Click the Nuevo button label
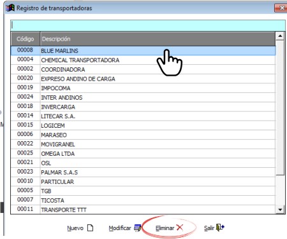This screenshot has height=239, width=287. coord(75,228)
